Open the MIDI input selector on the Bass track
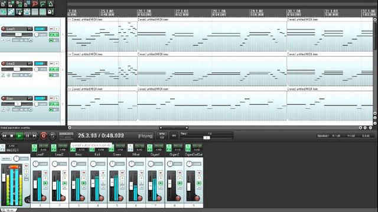 22,110
